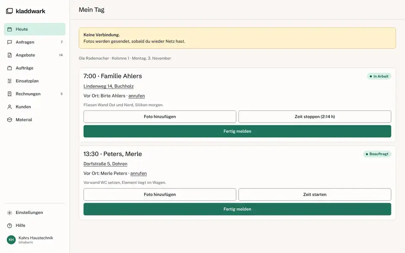This screenshot has width=405, height=253.
Task: Open Einstellungen
Action: pyautogui.click(x=35, y=213)
